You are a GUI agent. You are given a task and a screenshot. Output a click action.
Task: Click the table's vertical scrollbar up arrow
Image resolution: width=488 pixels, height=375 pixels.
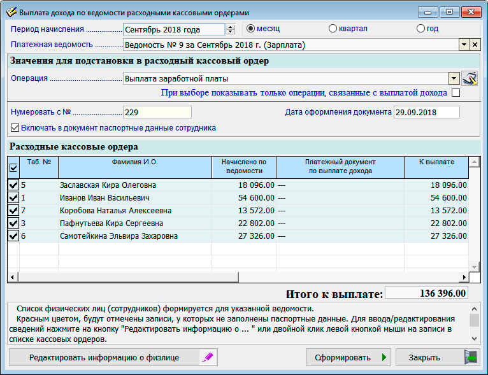pos(474,162)
